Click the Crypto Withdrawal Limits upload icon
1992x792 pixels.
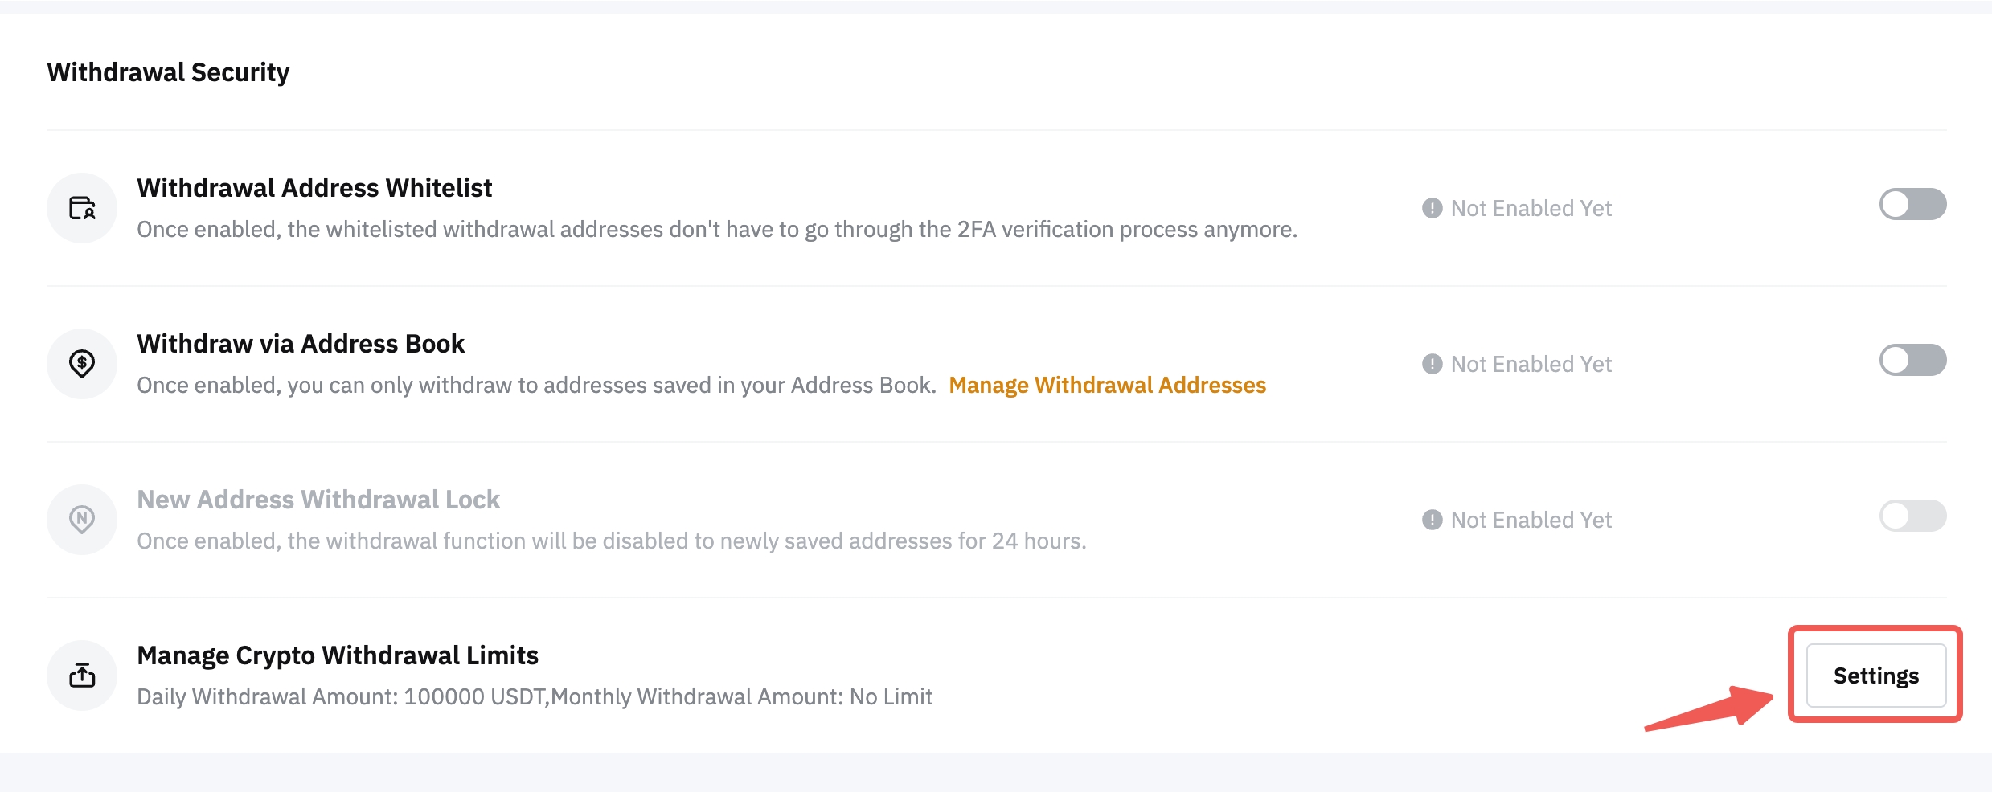click(x=82, y=676)
